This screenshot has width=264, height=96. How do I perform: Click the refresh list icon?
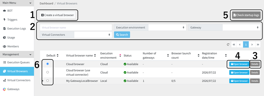tap(228, 45)
